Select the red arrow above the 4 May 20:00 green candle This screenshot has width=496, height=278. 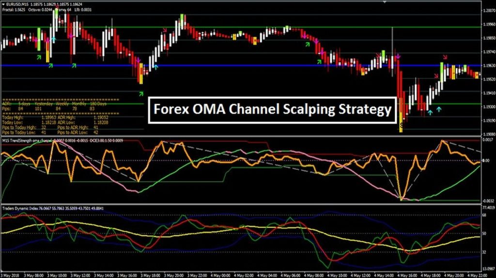click(446, 57)
